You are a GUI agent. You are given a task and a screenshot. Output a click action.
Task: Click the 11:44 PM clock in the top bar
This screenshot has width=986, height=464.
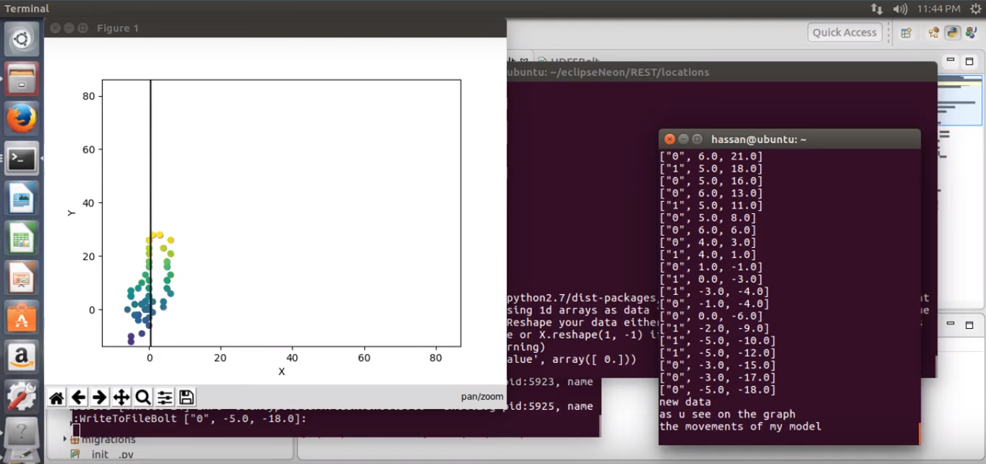(938, 9)
